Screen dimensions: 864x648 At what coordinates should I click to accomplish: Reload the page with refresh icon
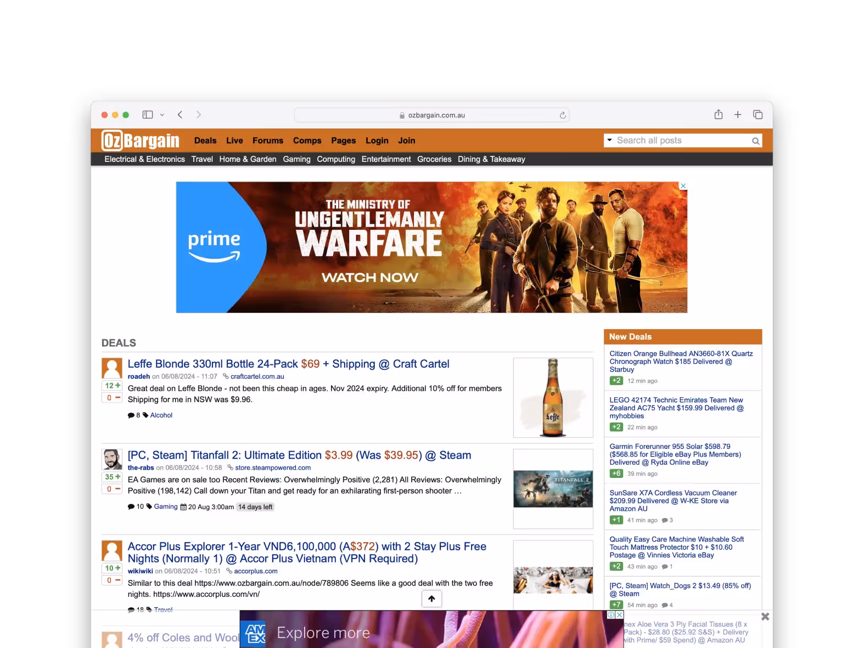(563, 115)
